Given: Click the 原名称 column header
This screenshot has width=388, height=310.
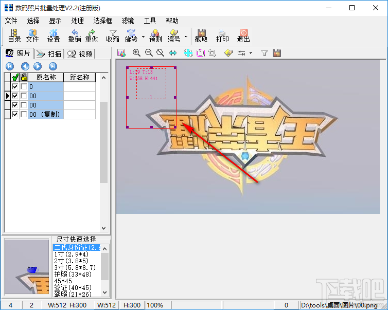Looking at the screenshot, I should [46, 78].
